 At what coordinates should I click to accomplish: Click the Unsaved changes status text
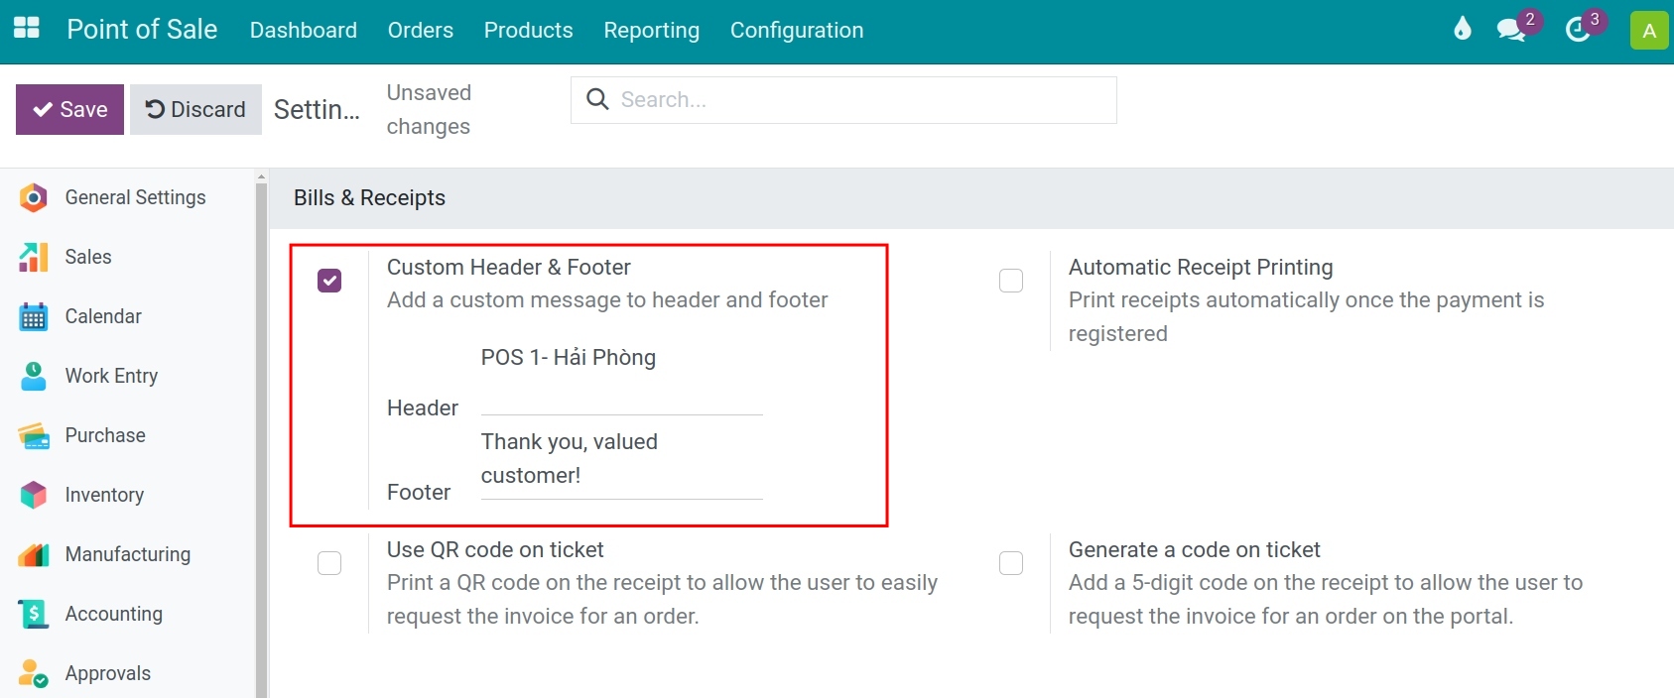point(429,109)
